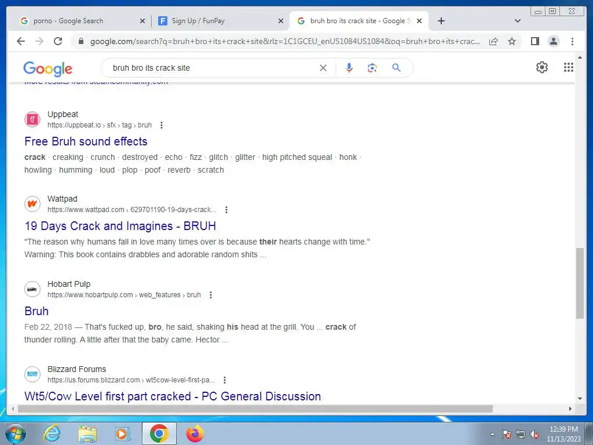The width and height of the screenshot is (593, 445).
Task: Open the network tray icon
Action: tap(521, 435)
